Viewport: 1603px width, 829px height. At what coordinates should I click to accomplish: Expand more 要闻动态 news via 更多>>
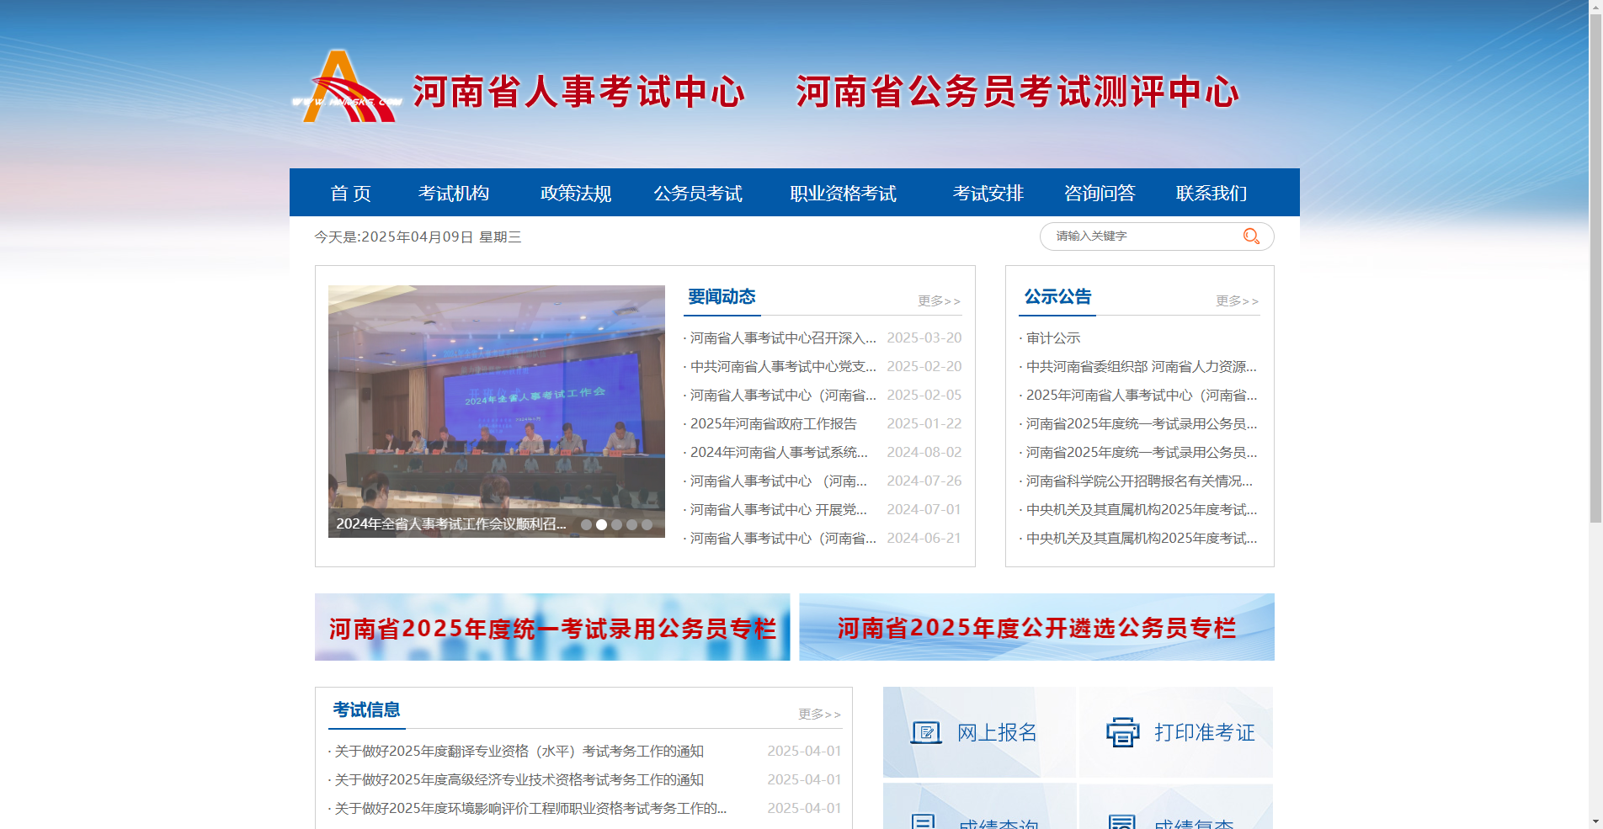[939, 300]
